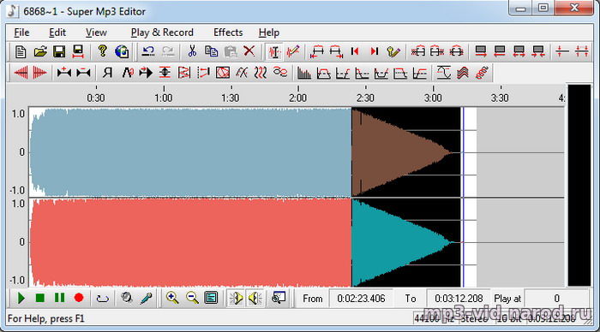Click the fit whole view icon
Image resolution: width=600 pixels, height=332 pixels.
coord(211,298)
